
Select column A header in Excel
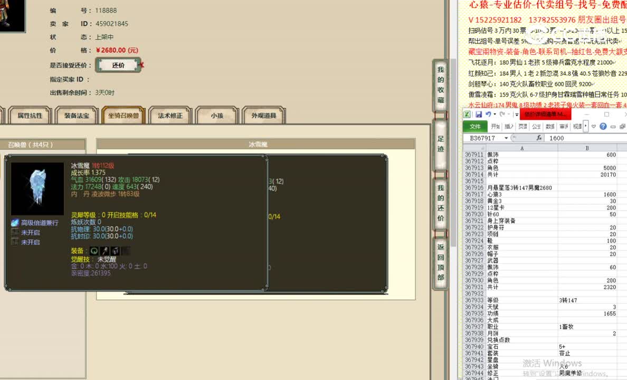pos(522,148)
